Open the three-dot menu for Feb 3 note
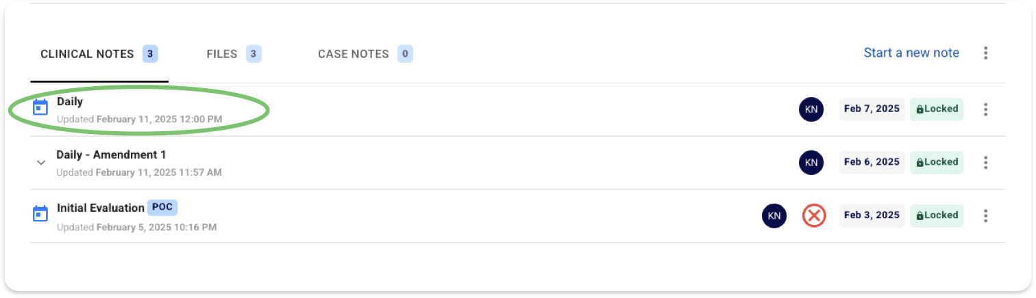The image size is (1036, 298). point(985,216)
